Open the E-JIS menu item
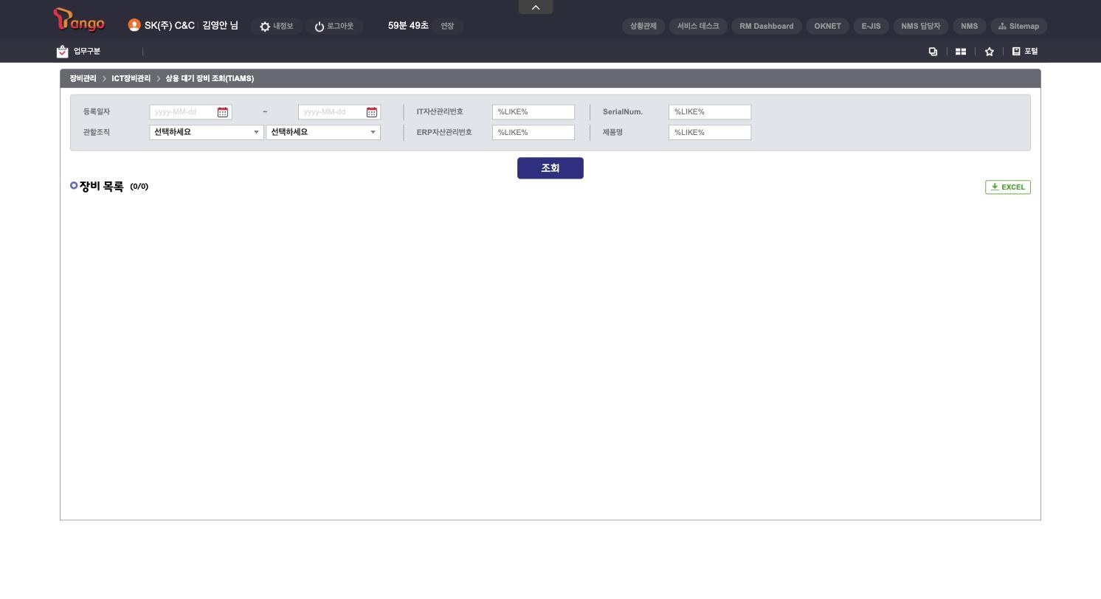1101x599 pixels. (x=872, y=27)
